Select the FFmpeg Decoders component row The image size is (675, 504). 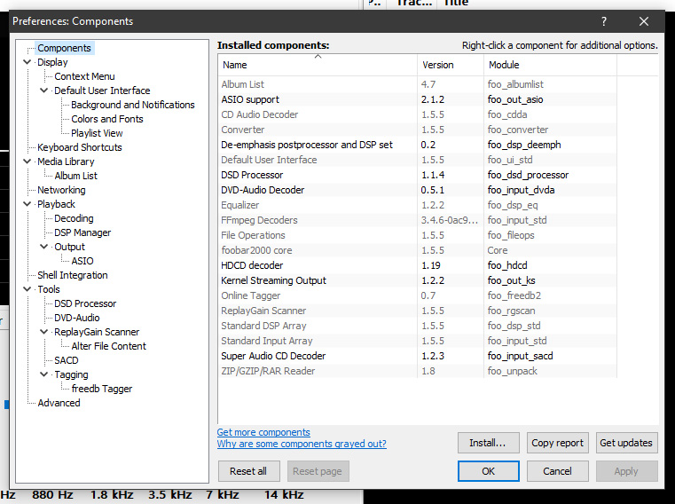(418, 220)
